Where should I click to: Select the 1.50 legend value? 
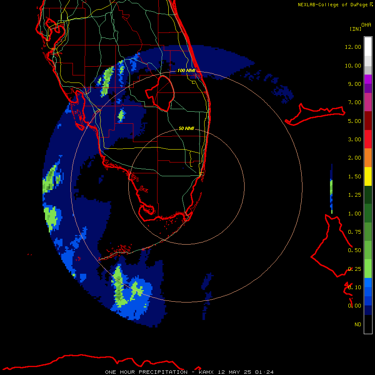tap(355, 177)
